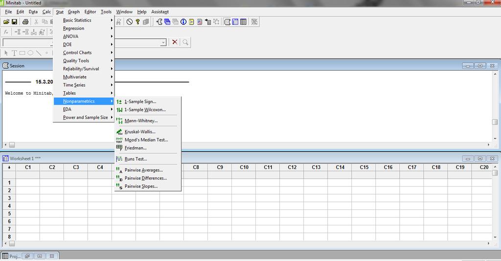501x261 pixels.
Task: Restore the minimized Project Manager window
Action: point(28,256)
